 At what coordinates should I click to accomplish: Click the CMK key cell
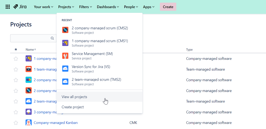(133, 123)
